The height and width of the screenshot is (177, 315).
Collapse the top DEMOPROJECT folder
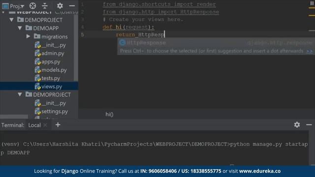click(x=11, y=20)
